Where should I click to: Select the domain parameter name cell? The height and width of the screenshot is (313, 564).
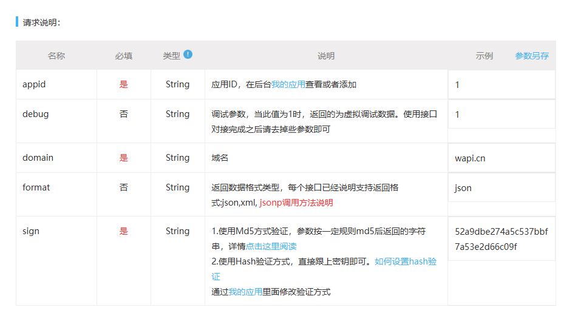(56, 158)
